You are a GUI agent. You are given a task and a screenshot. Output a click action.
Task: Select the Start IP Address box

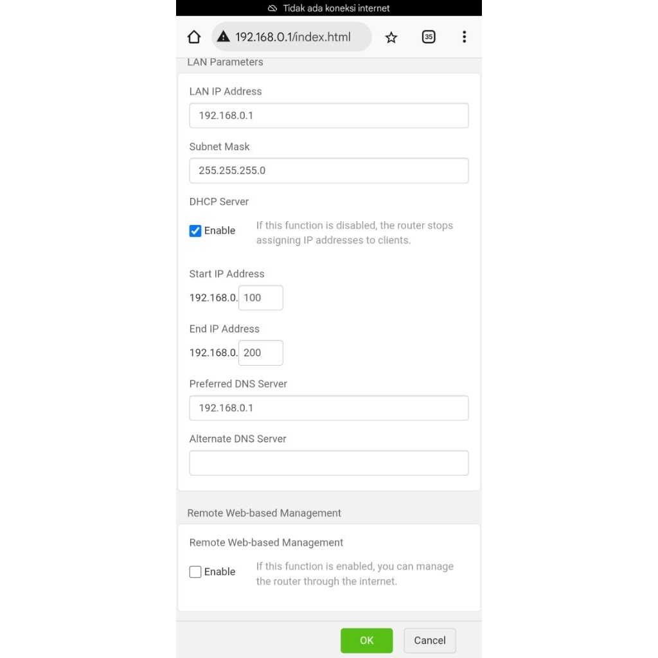[x=260, y=298]
